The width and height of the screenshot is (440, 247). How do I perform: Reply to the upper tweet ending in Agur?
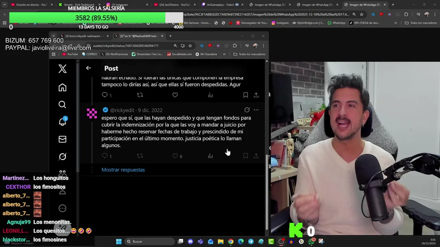(105, 95)
